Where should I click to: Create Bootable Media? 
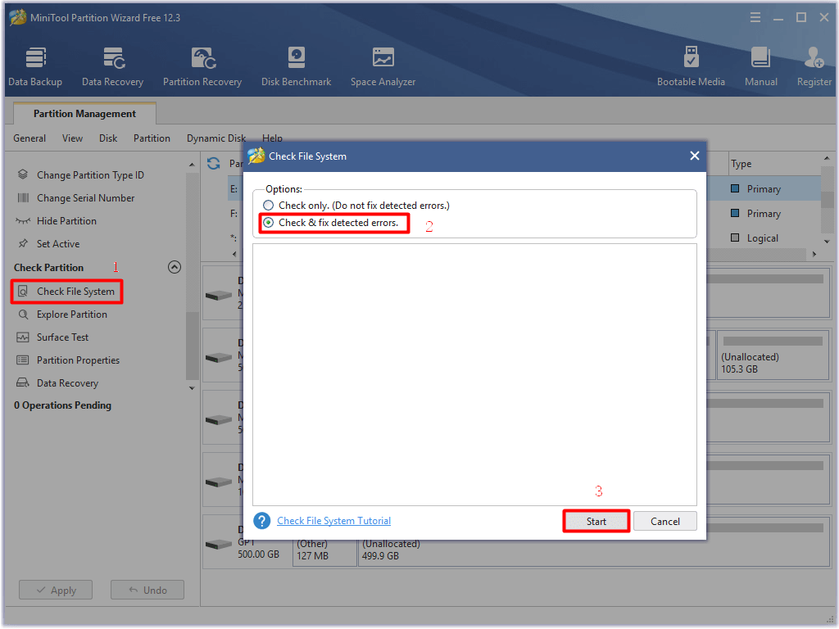point(691,67)
